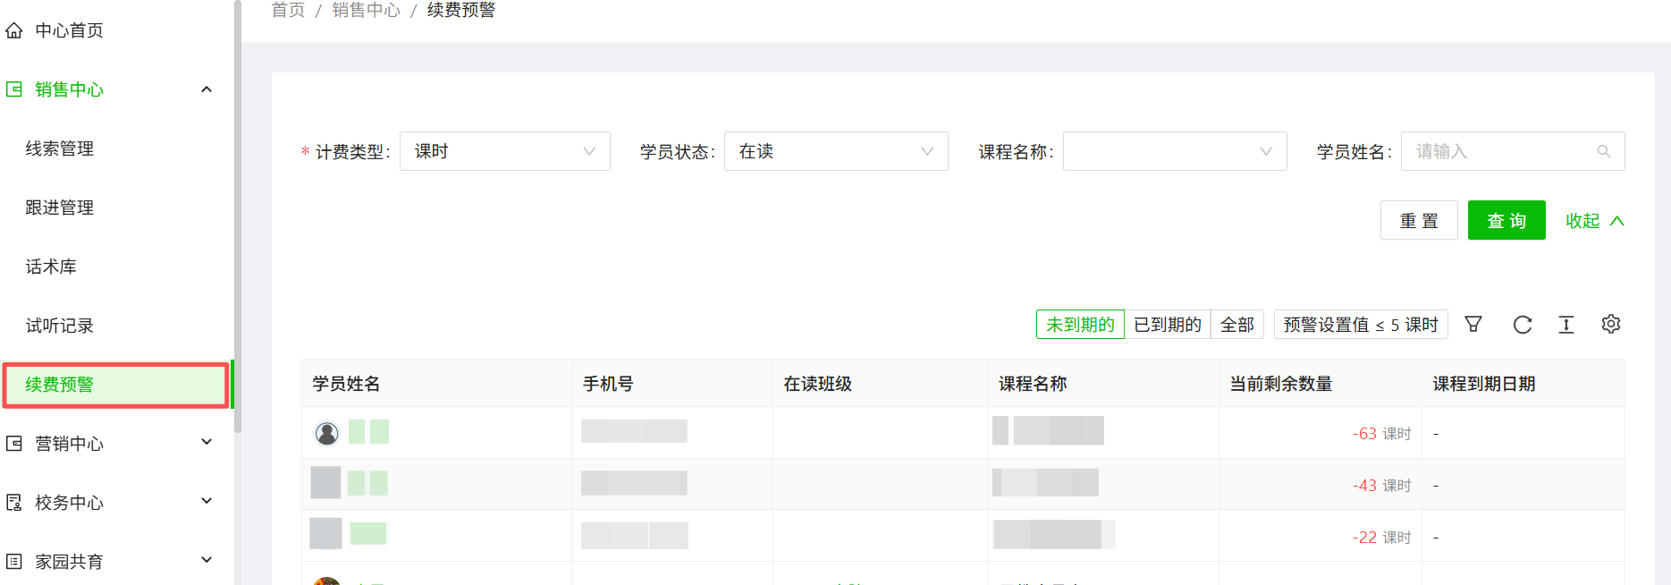Viewport: 1671px width, 585px height.
Task: Select the 全部 filter option
Action: (x=1236, y=325)
